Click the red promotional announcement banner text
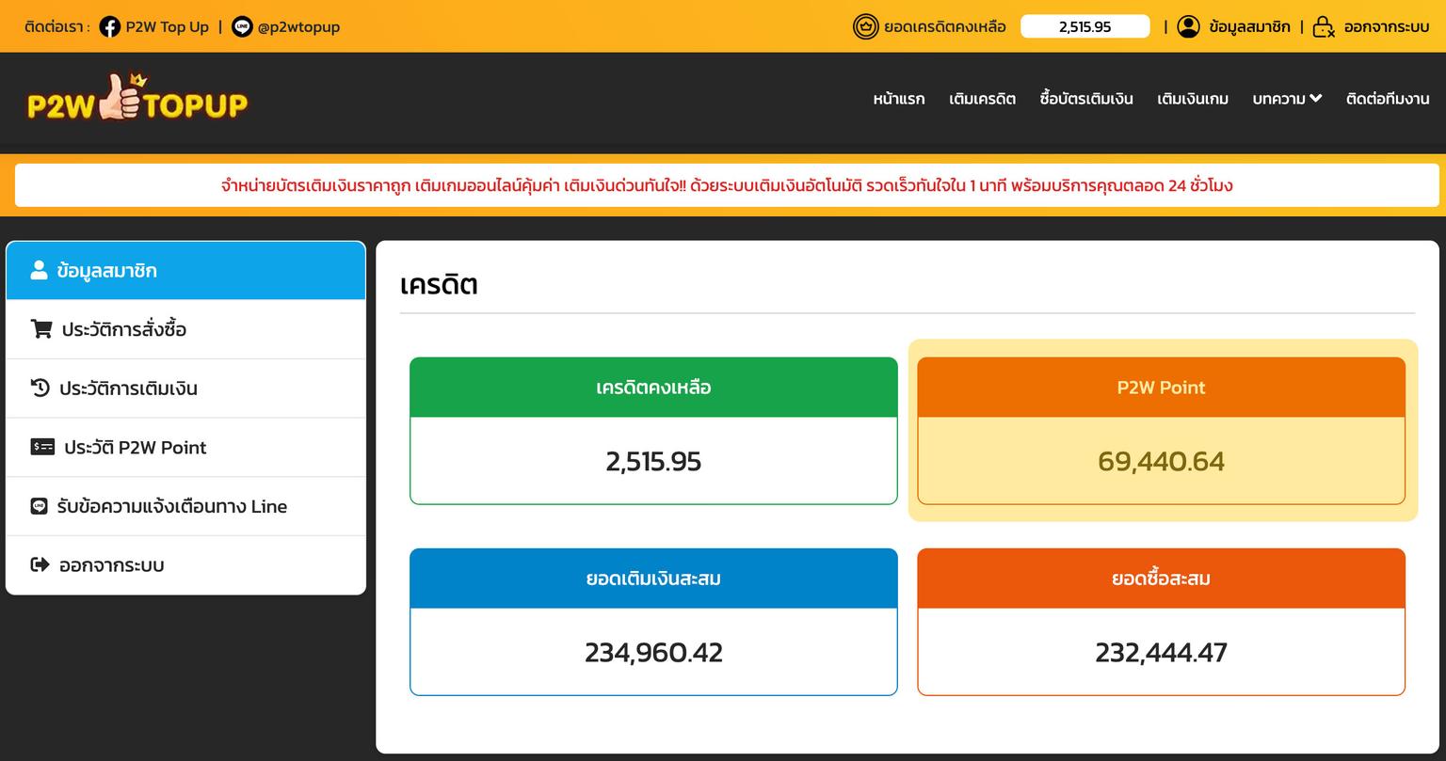Viewport: 1446px width, 761px height. coord(727,185)
